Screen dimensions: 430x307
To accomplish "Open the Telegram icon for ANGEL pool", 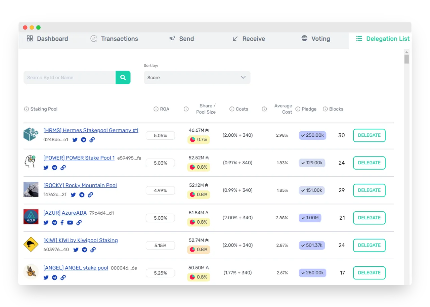I will (x=54, y=277).
